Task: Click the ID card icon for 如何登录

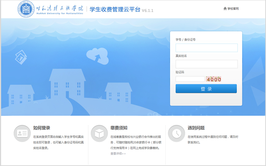Action: (x=22, y=133)
